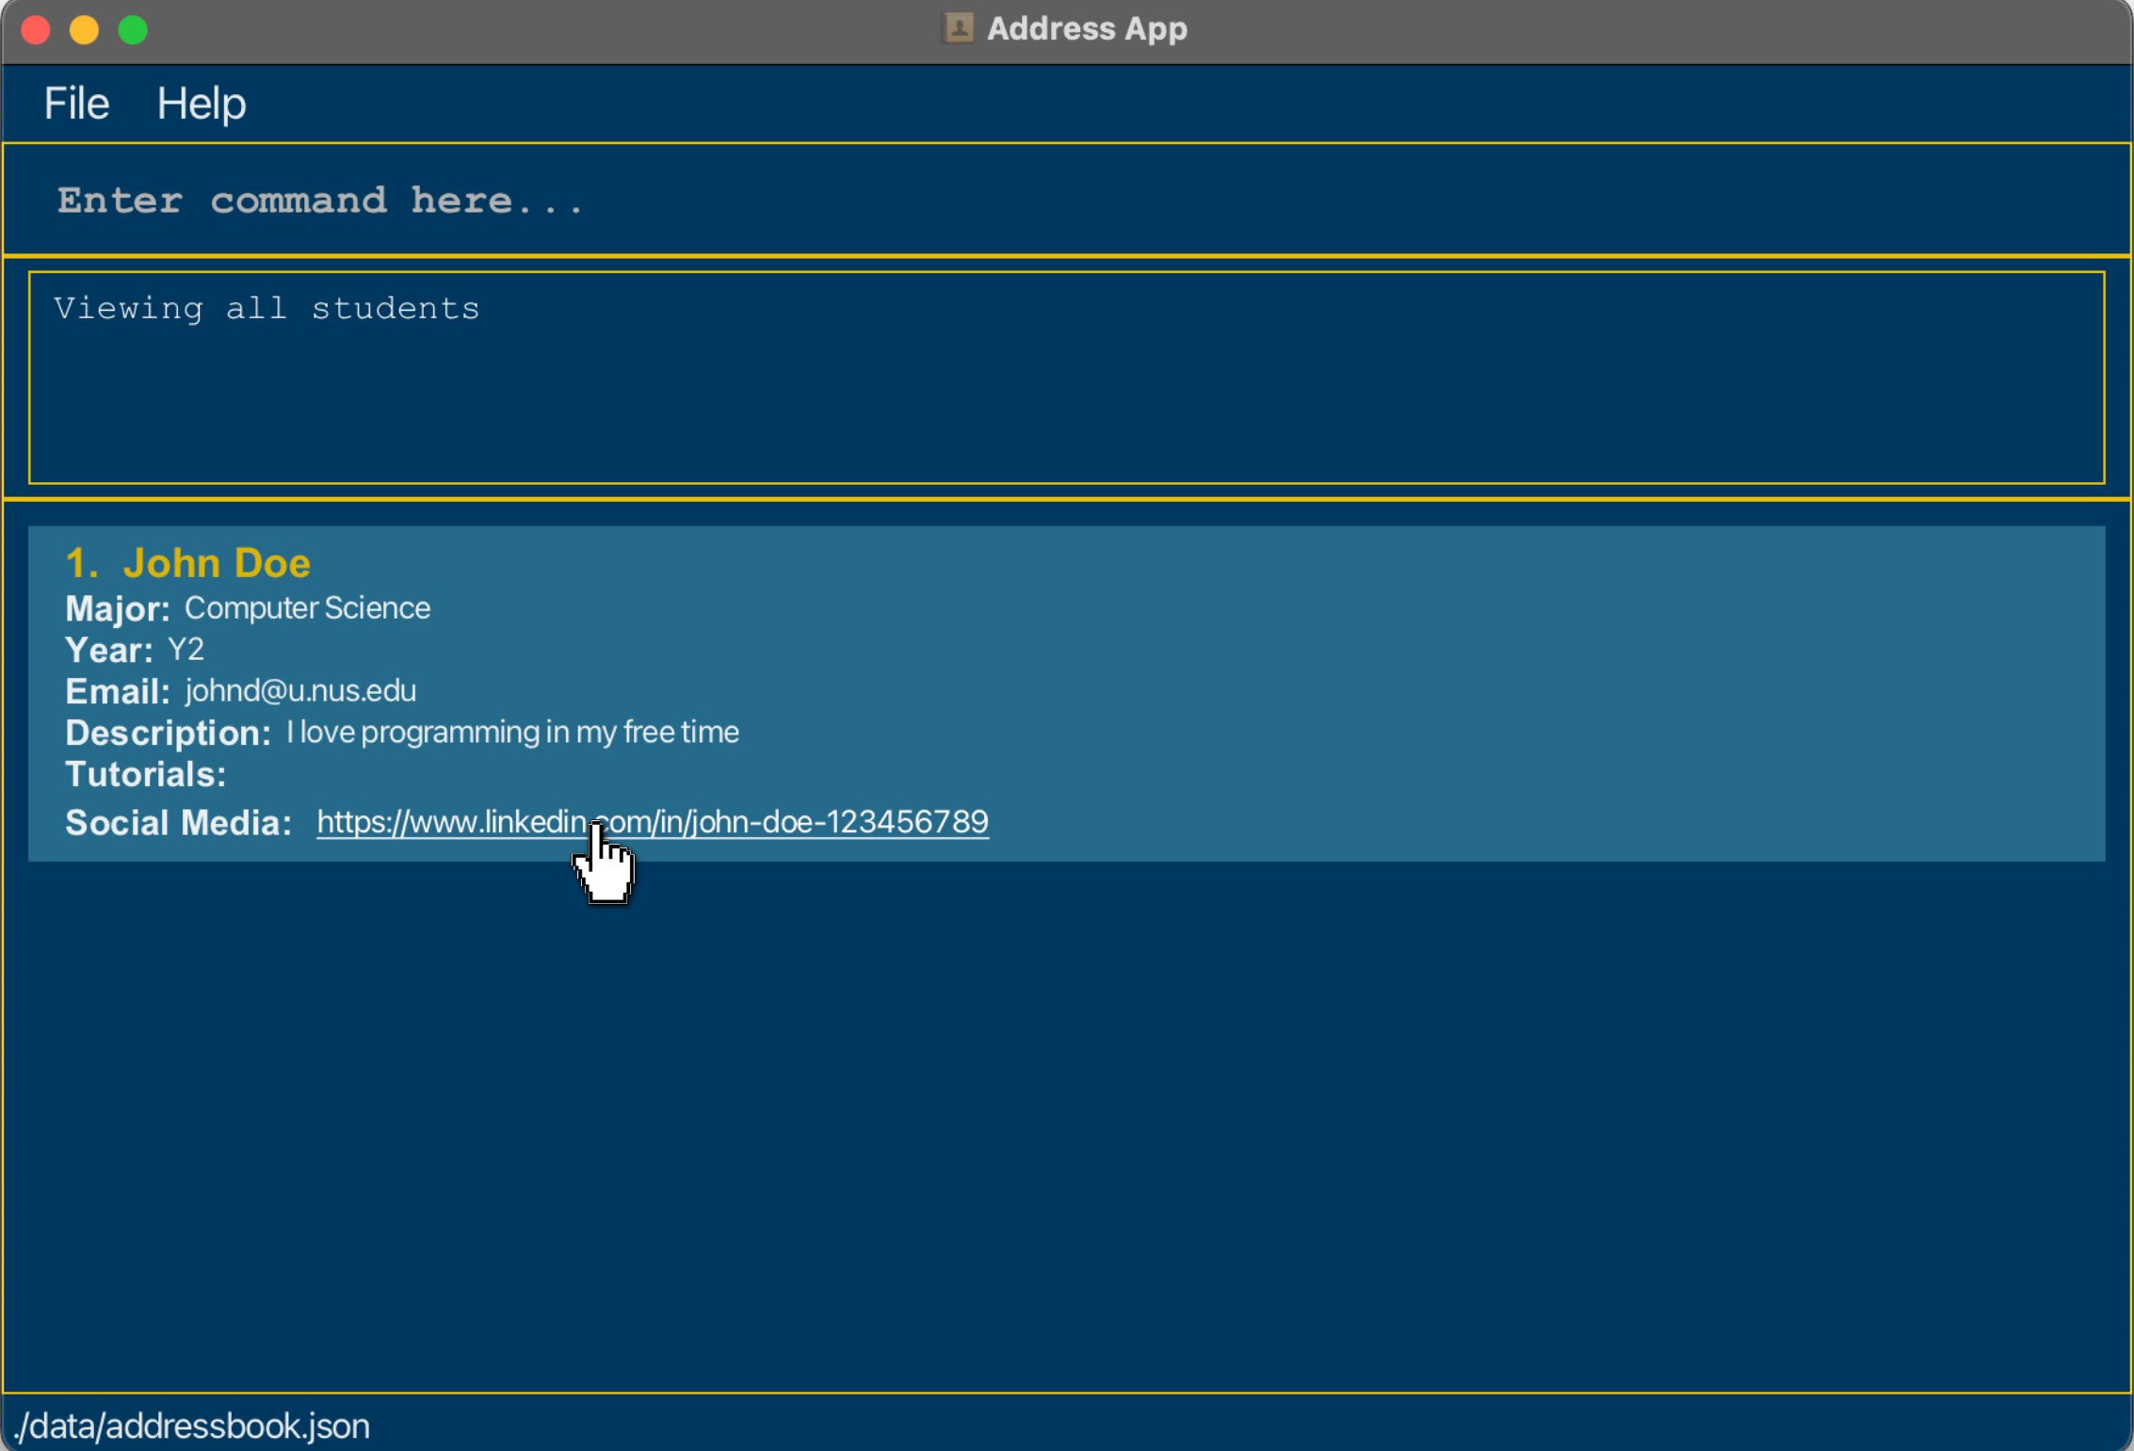Click the Social Media label
Viewport: 2134px width, 1451px height.
pyautogui.click(x=178, y=823)
